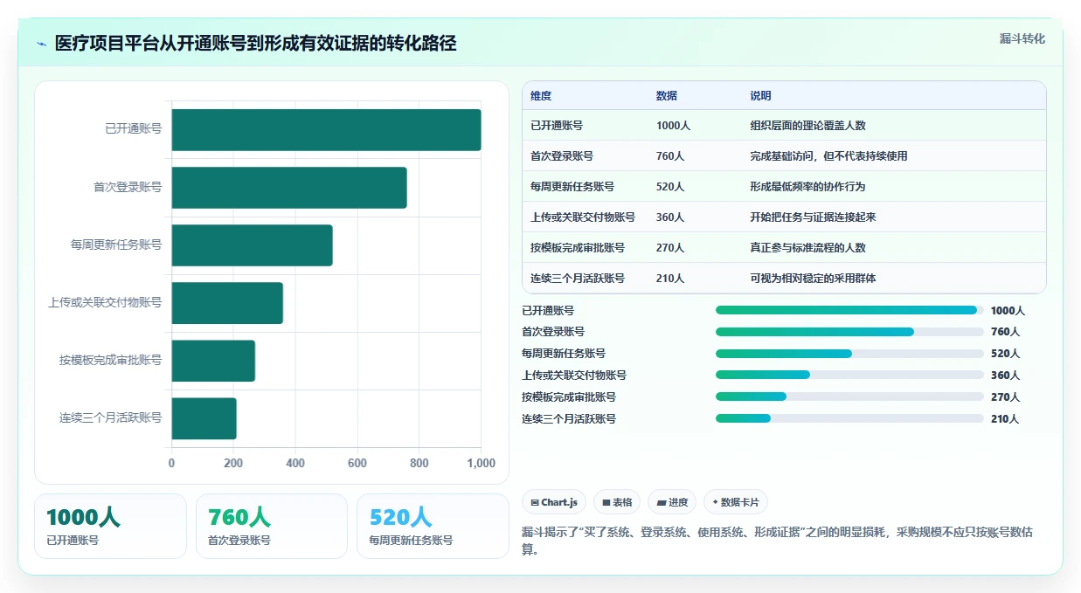
Task: Click progress value 210人 next to bar
Action: [1005, 419]
